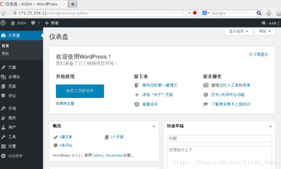Click the 边栏小工具和菜单 link
The image size is (281, 169).
(235, 85)
